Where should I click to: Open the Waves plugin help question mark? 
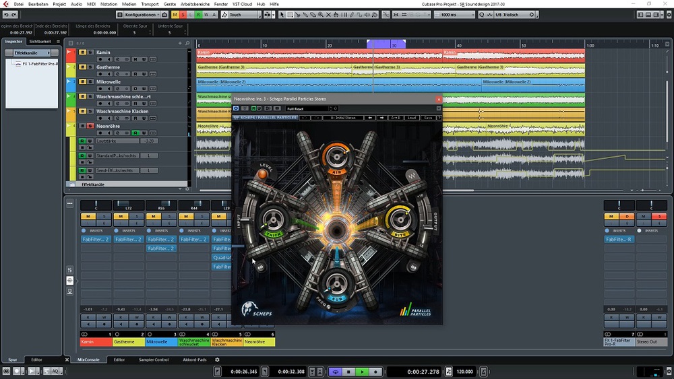(x=439, y=118)
